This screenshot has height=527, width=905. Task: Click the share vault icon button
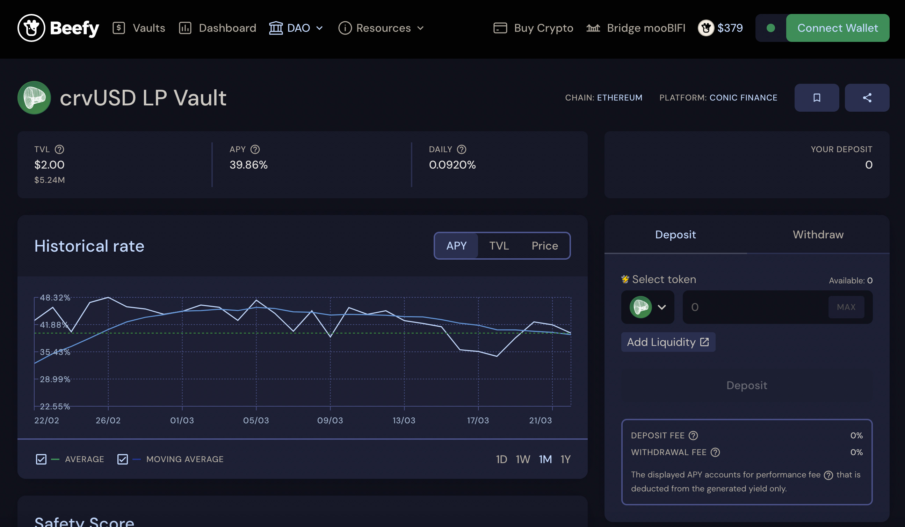(867, 98)
